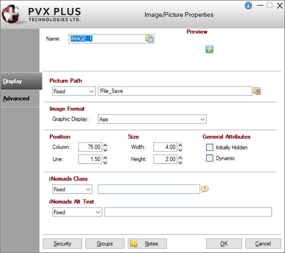Expand the Picture Path Fixed dropdown
Viewport: 285px width, 253px height.
74,91
